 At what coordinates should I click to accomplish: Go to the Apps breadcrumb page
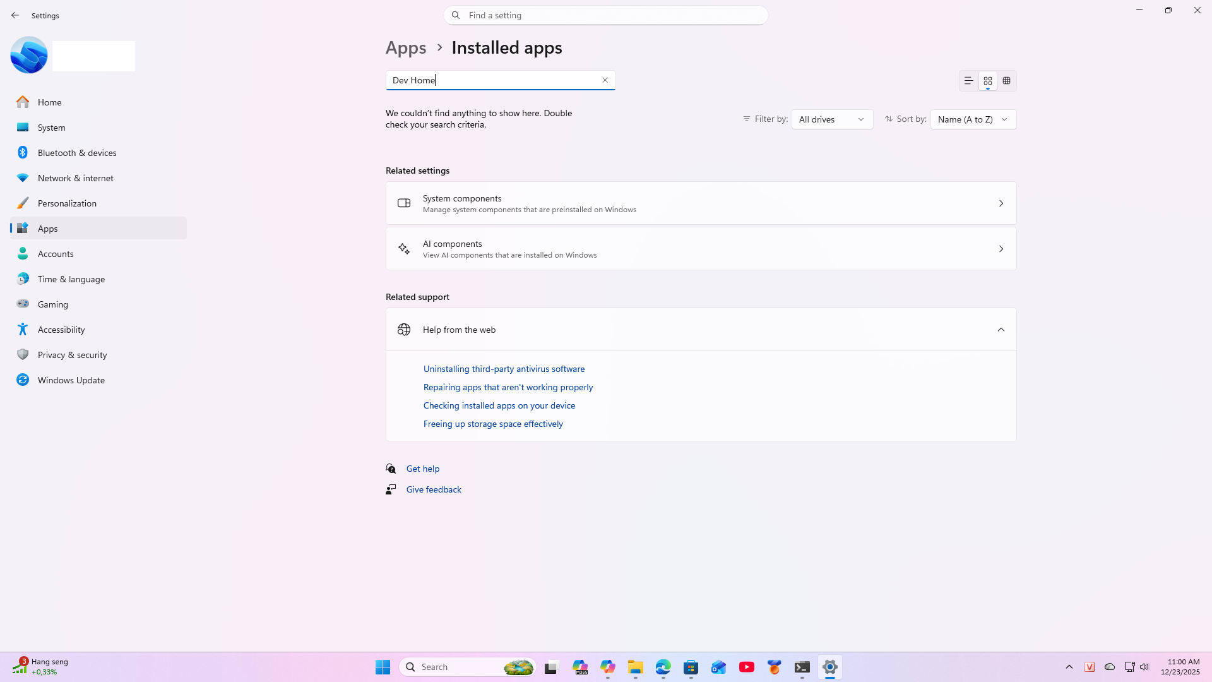coord(406,47)
